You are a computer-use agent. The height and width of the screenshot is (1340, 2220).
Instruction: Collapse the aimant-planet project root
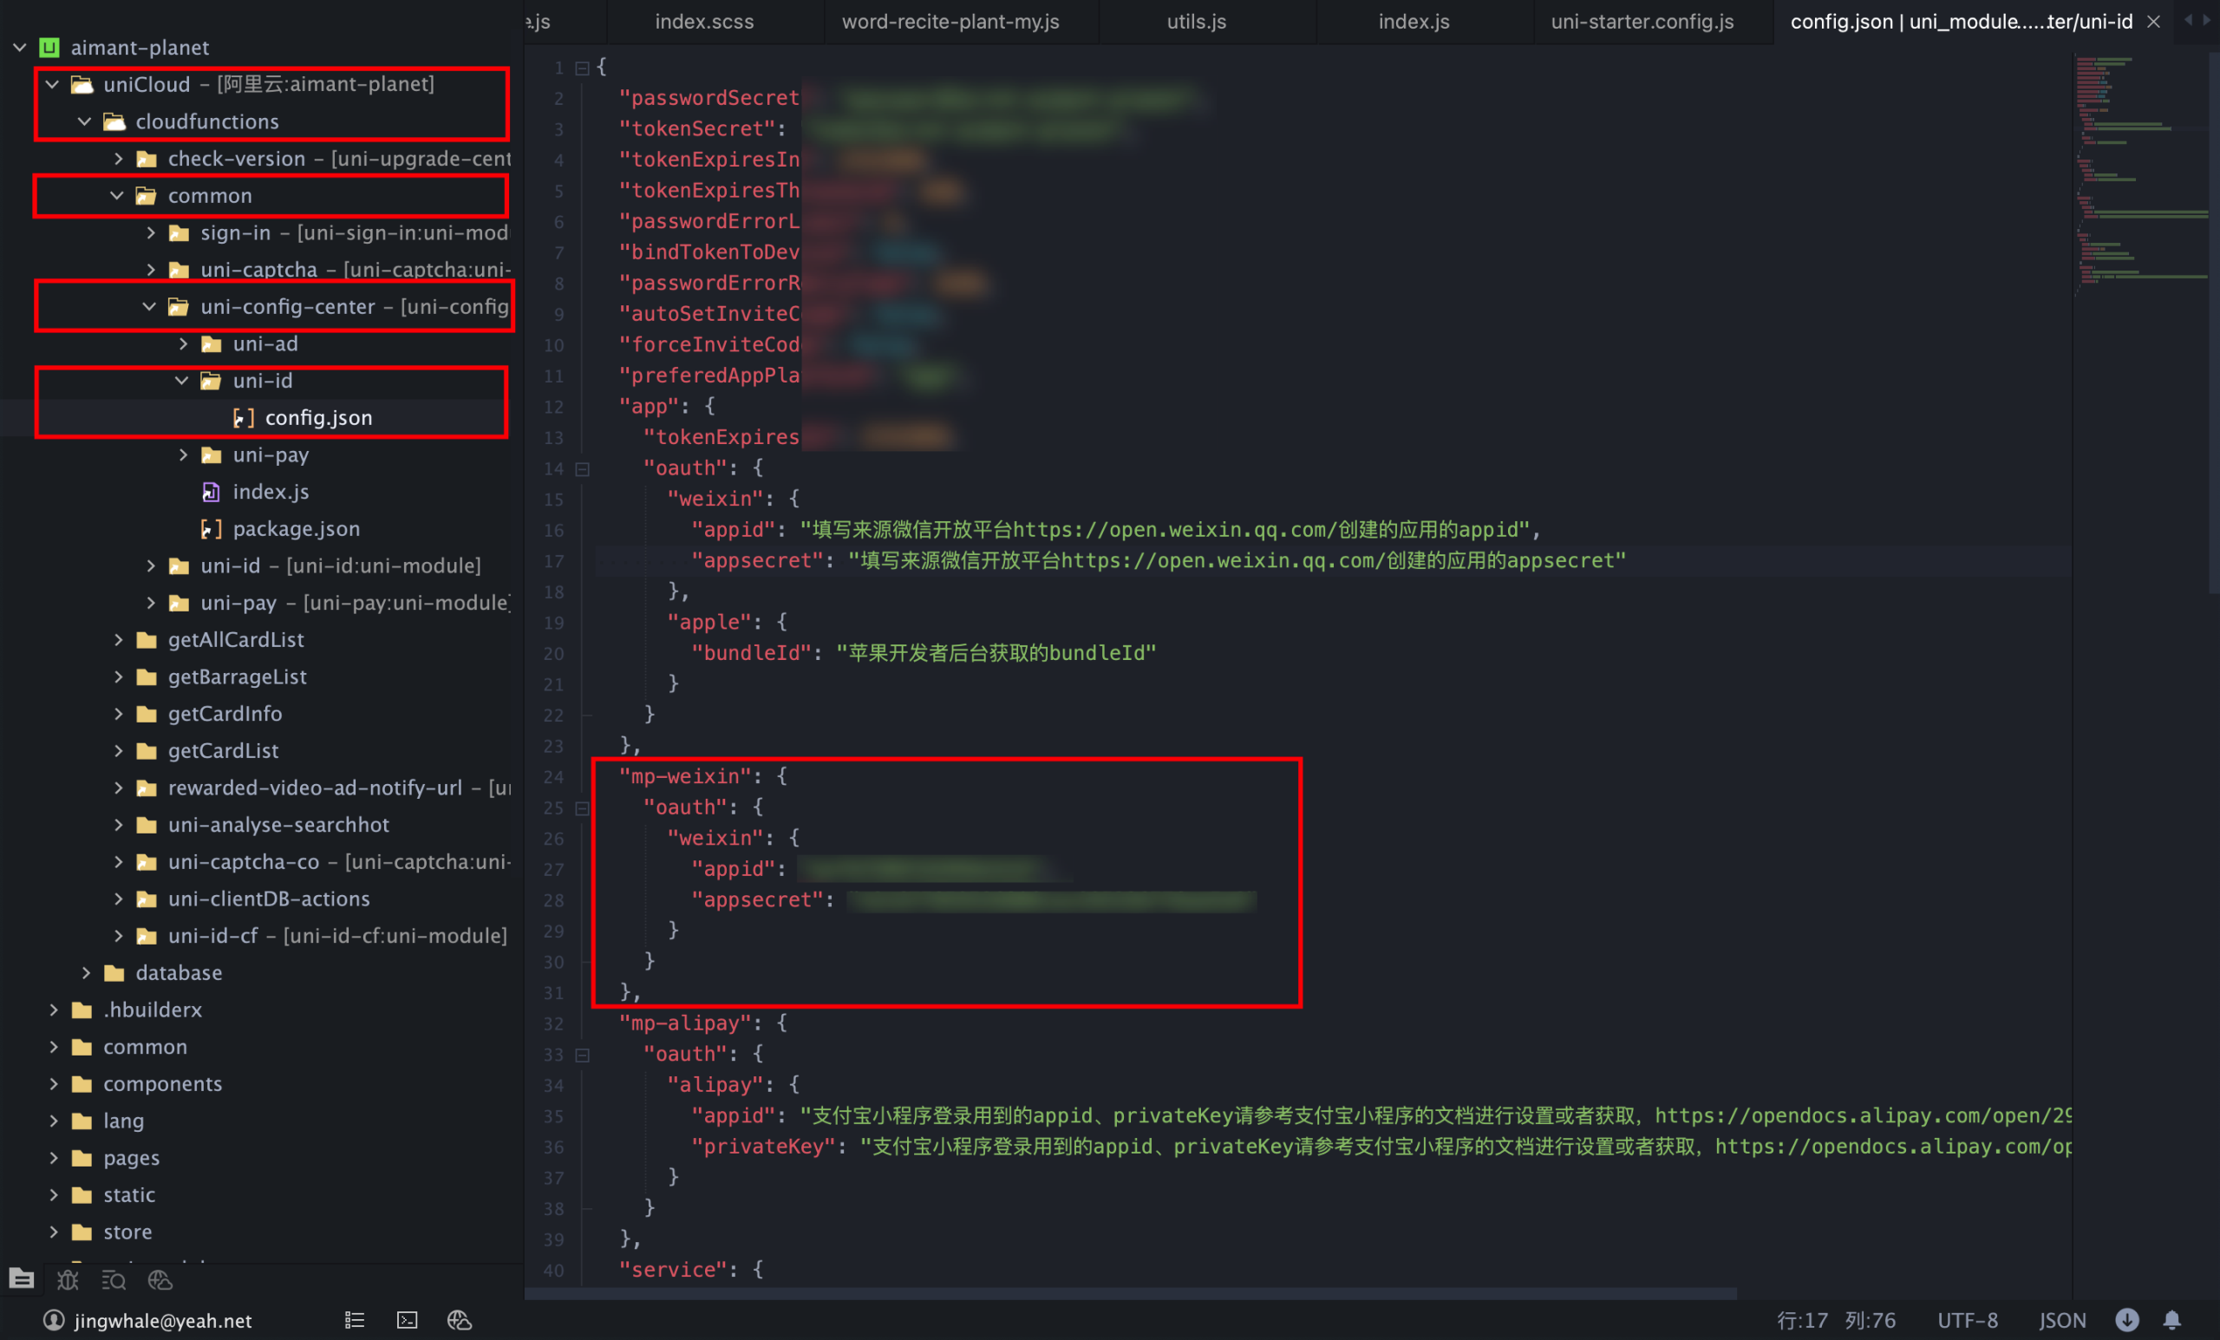coord(19,47)
